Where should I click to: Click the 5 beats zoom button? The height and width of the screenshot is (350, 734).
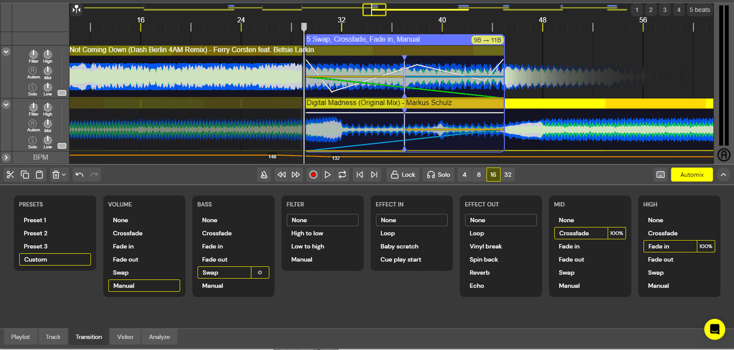699,10
